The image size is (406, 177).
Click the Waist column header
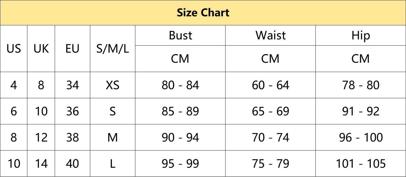271,35
